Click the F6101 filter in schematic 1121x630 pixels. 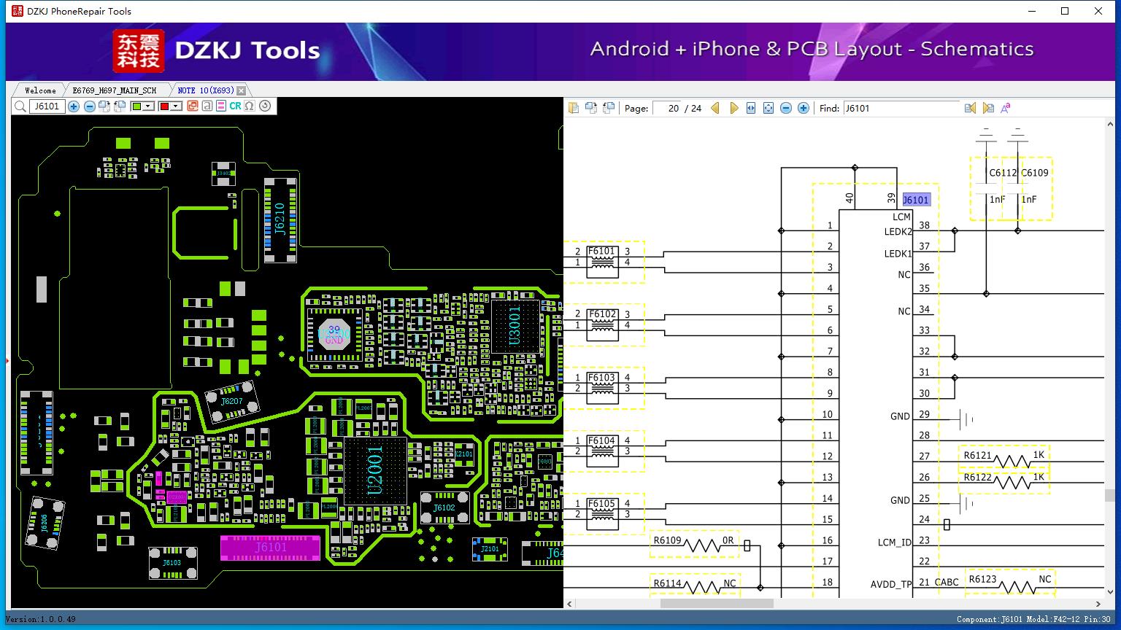click(602, 262)
